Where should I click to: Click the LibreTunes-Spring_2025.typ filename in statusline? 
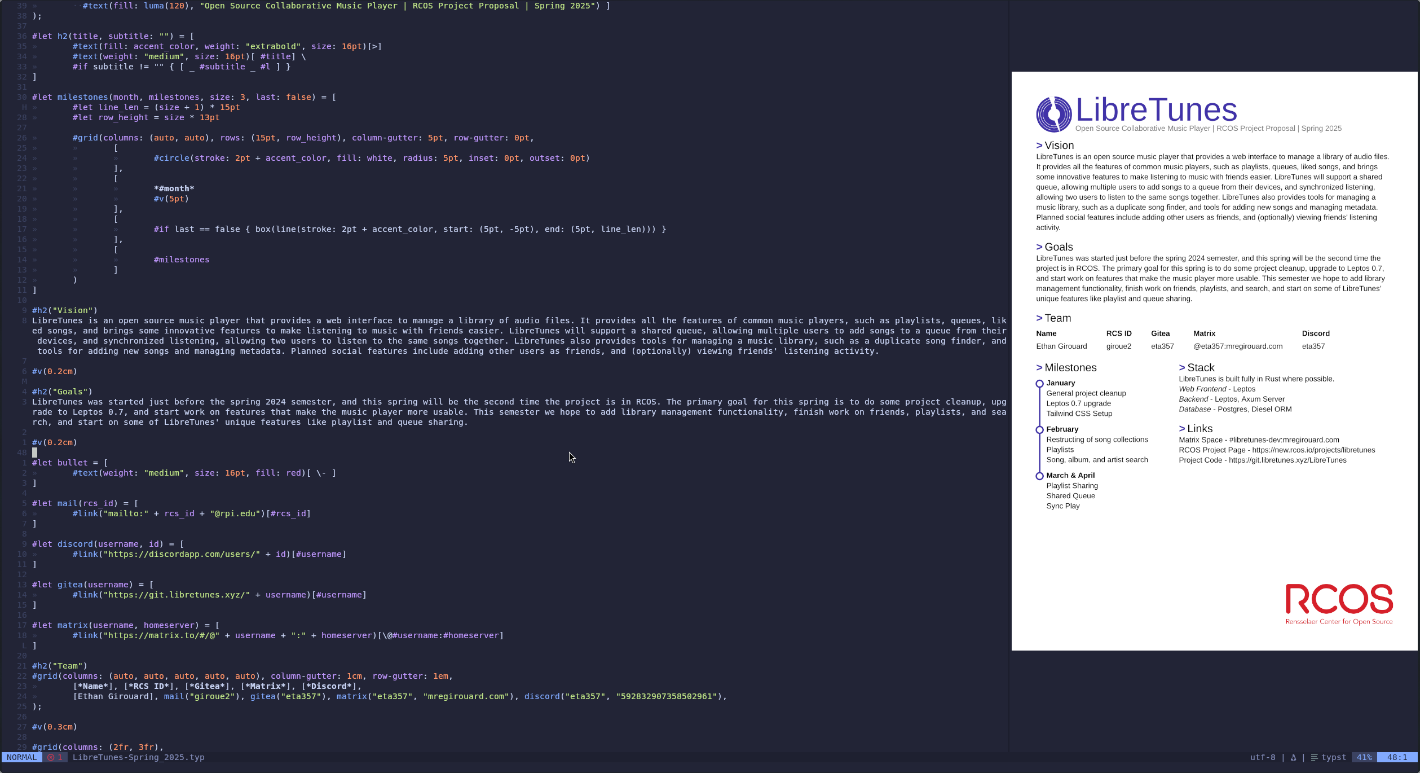(x=138, y=757)
